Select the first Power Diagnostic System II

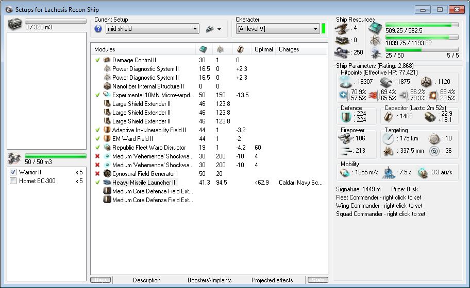point(209,69)
